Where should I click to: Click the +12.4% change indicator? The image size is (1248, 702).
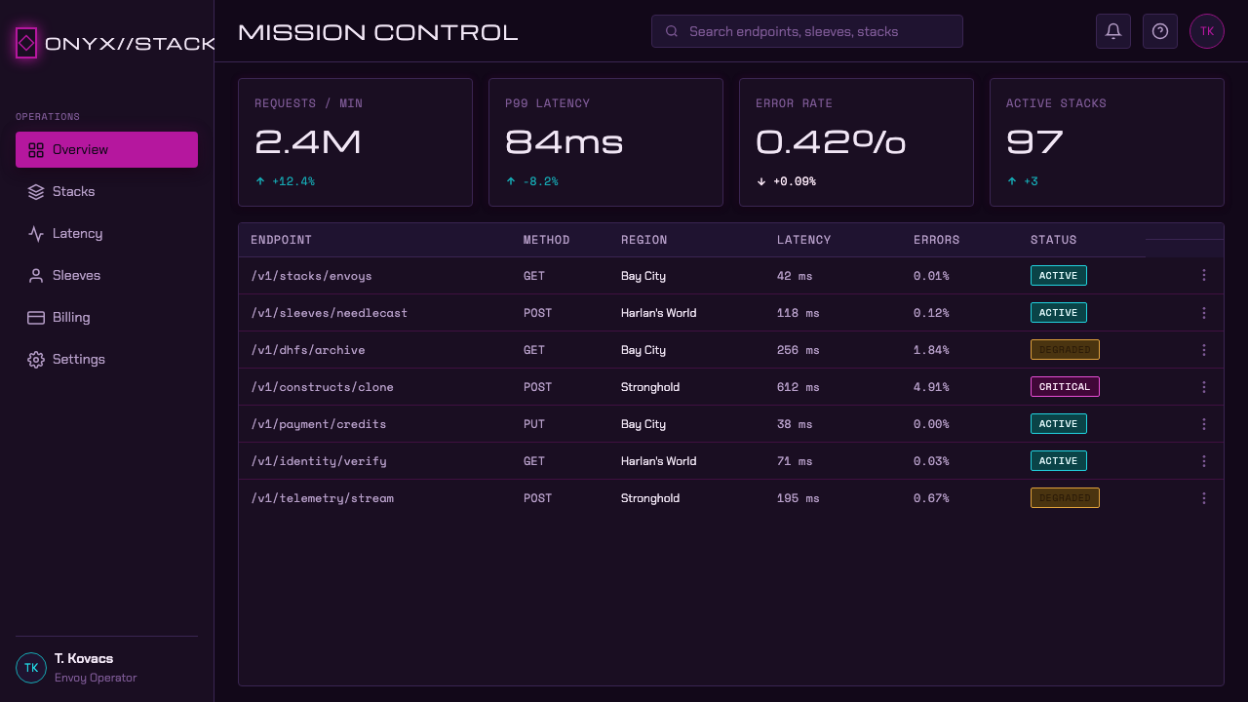tap(285, 181)
